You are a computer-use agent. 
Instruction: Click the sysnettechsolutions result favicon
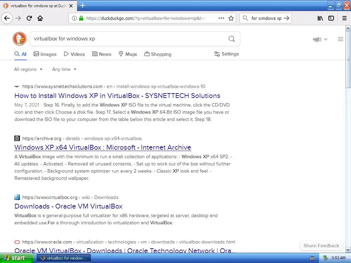pyautogui.click(x=17, y=86)
